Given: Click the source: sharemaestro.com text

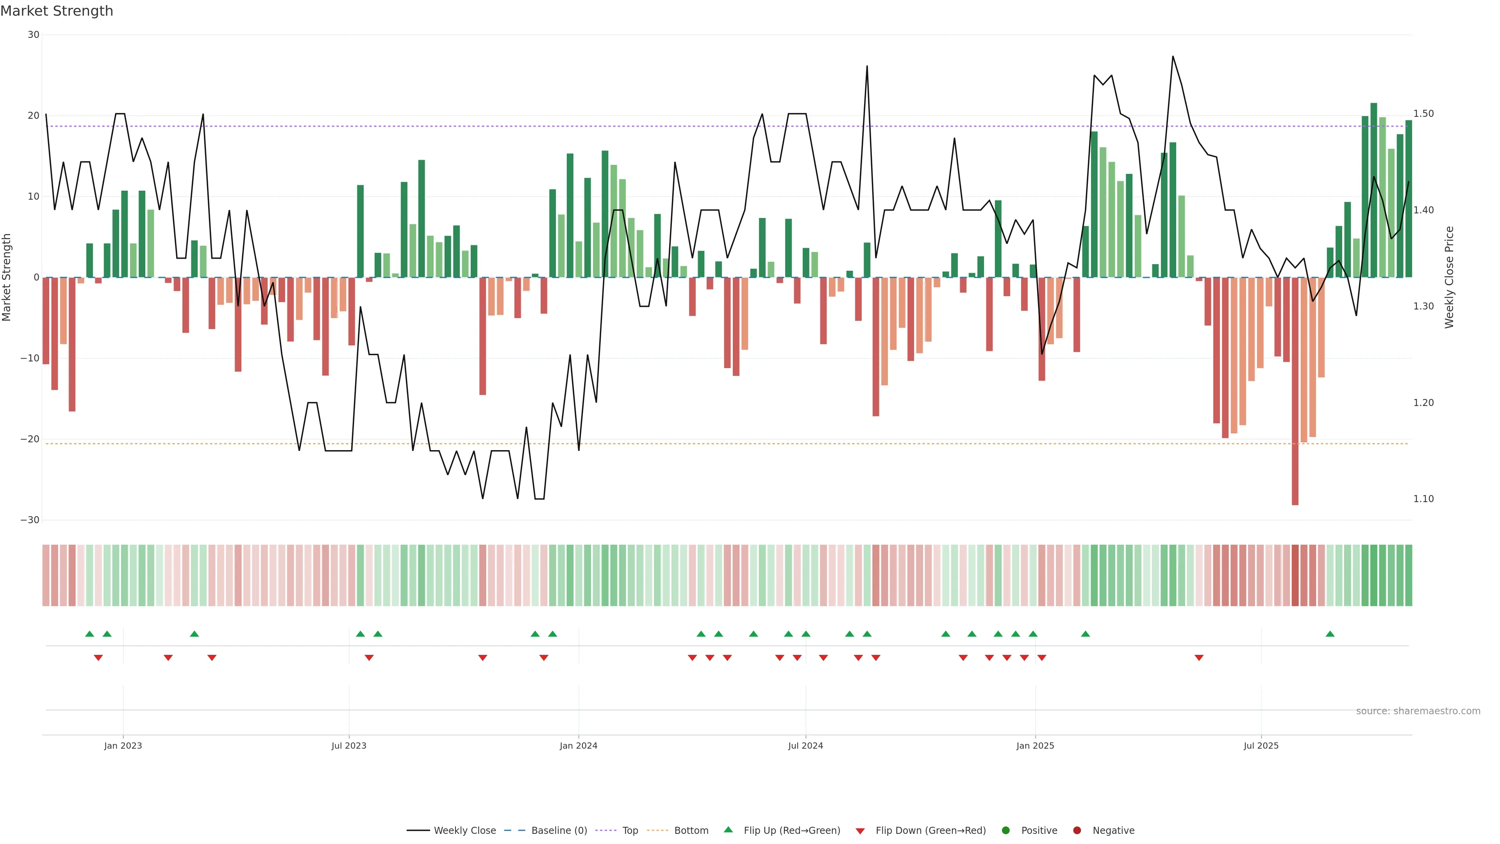Looking at the screenshot, I should (x=1418, y=711).
